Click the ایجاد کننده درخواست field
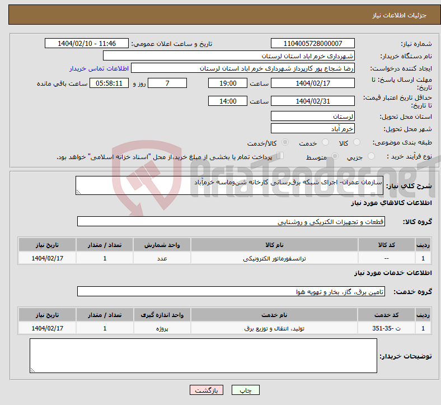 (x=243, y=68)
